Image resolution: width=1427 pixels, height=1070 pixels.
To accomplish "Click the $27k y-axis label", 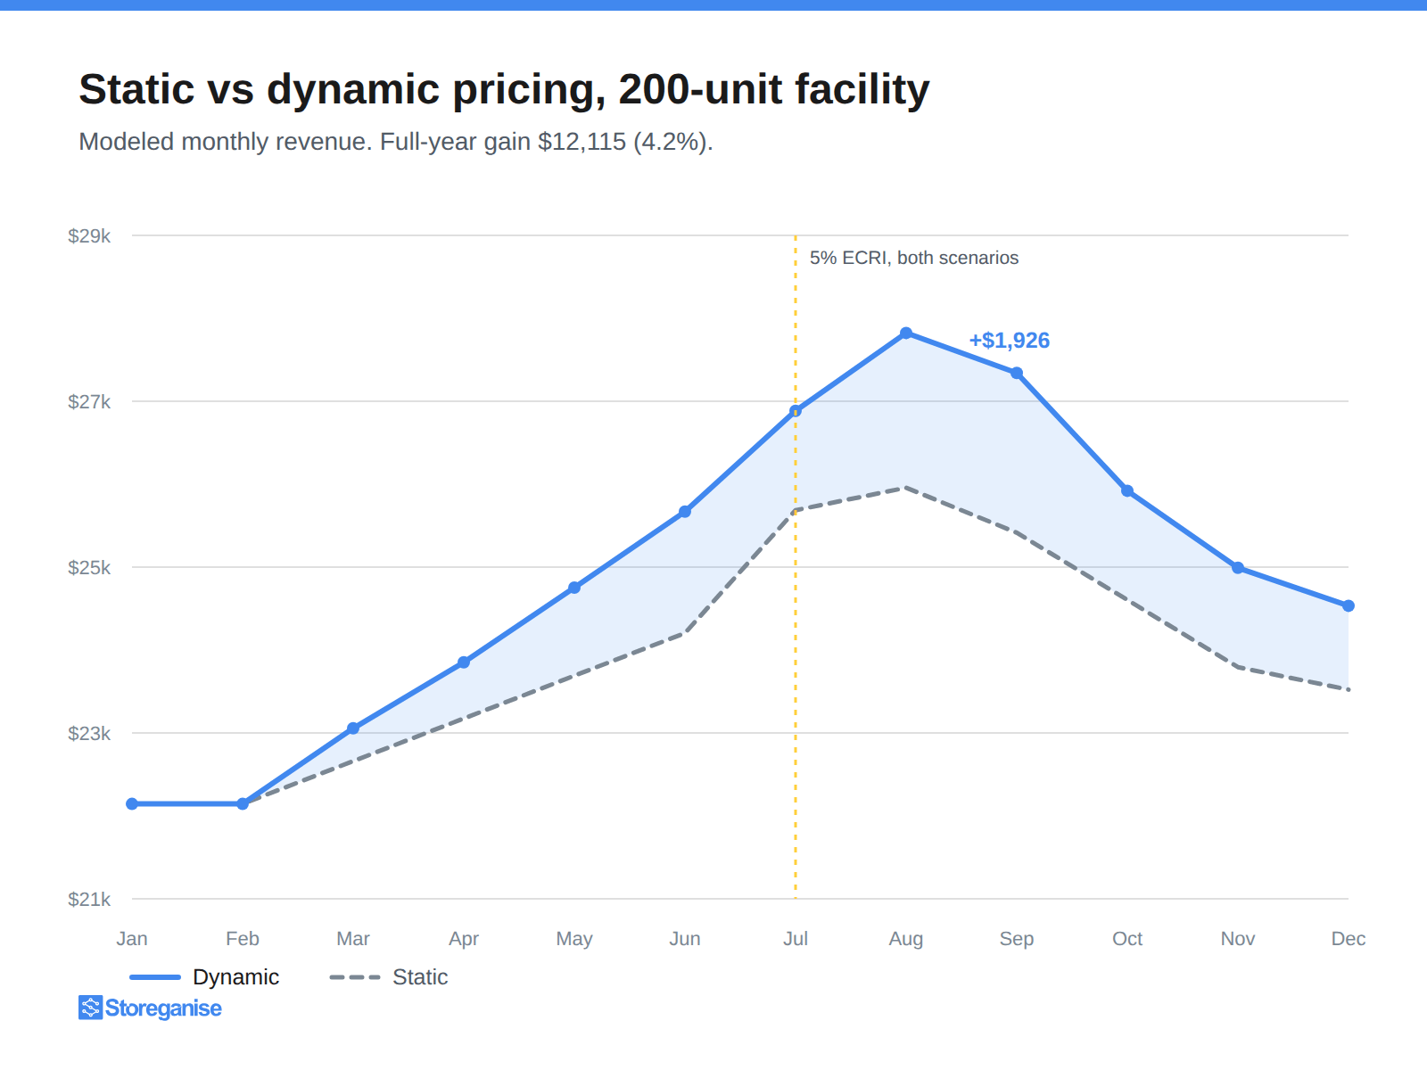I will click(89, 401).
